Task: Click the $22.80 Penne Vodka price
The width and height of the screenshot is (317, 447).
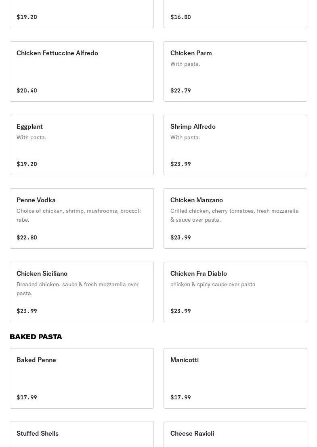Action: (27, 237)
